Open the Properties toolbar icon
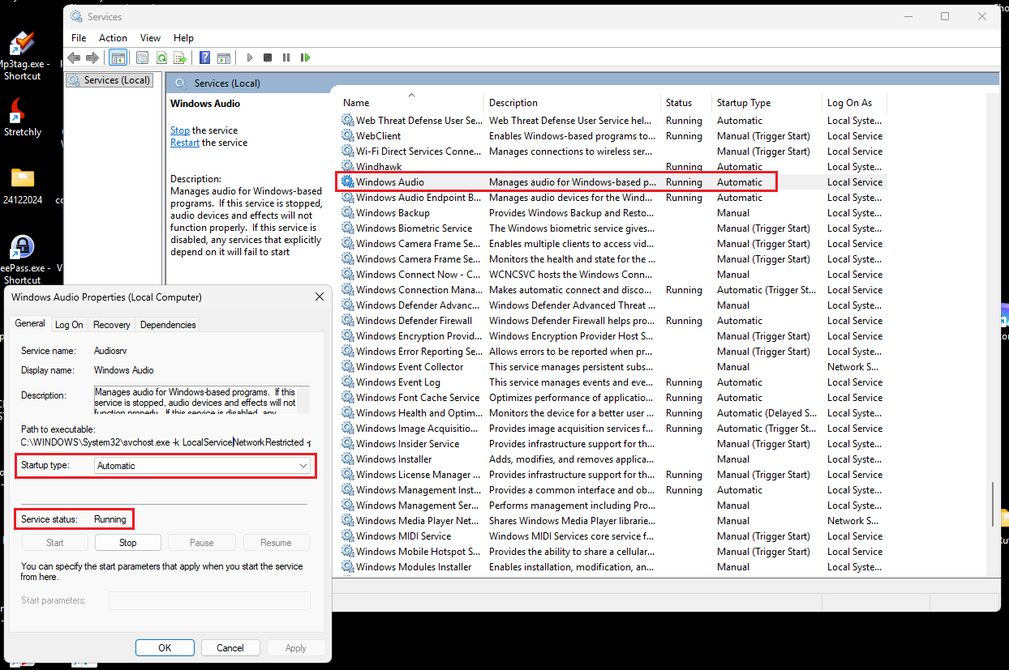 (143, 58)
